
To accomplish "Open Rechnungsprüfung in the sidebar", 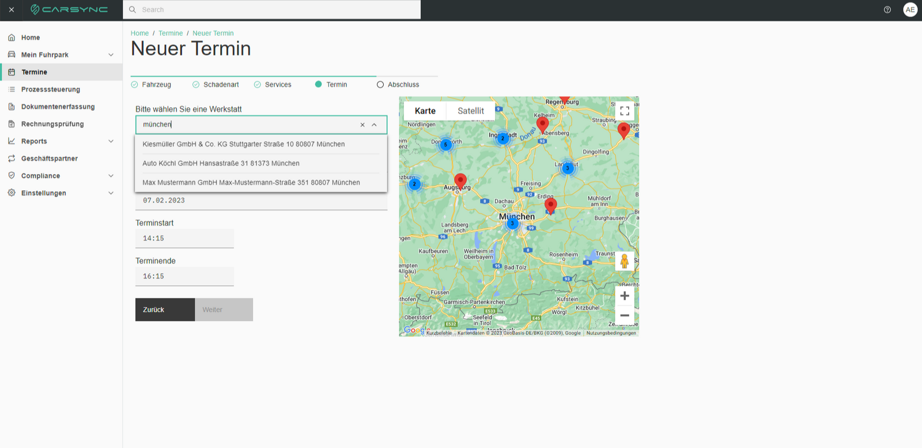I will point(52,124).
